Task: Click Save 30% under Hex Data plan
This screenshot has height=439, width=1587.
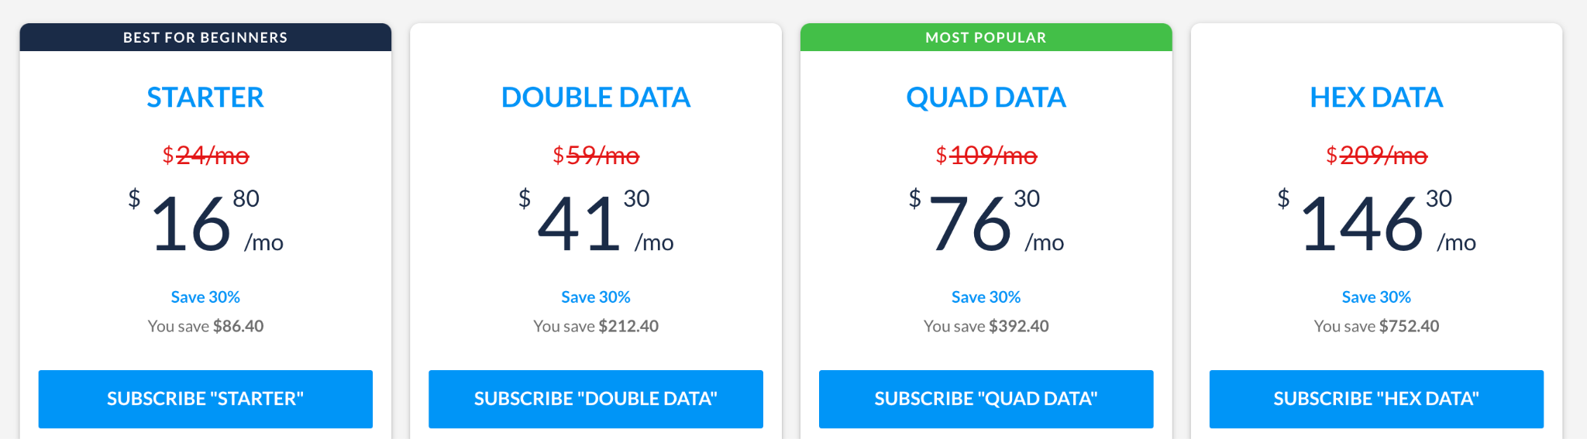Action: (1376, 297)
